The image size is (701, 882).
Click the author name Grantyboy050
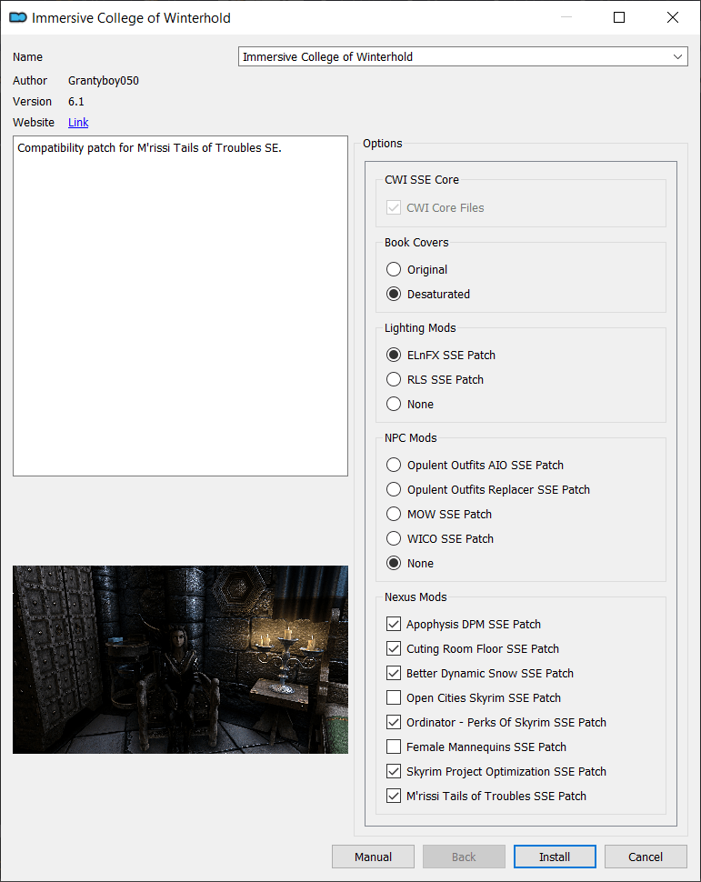104,80
